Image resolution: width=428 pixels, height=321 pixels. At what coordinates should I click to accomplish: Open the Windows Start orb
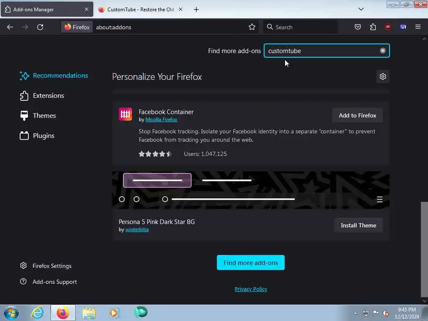click(x=11, y=313)
